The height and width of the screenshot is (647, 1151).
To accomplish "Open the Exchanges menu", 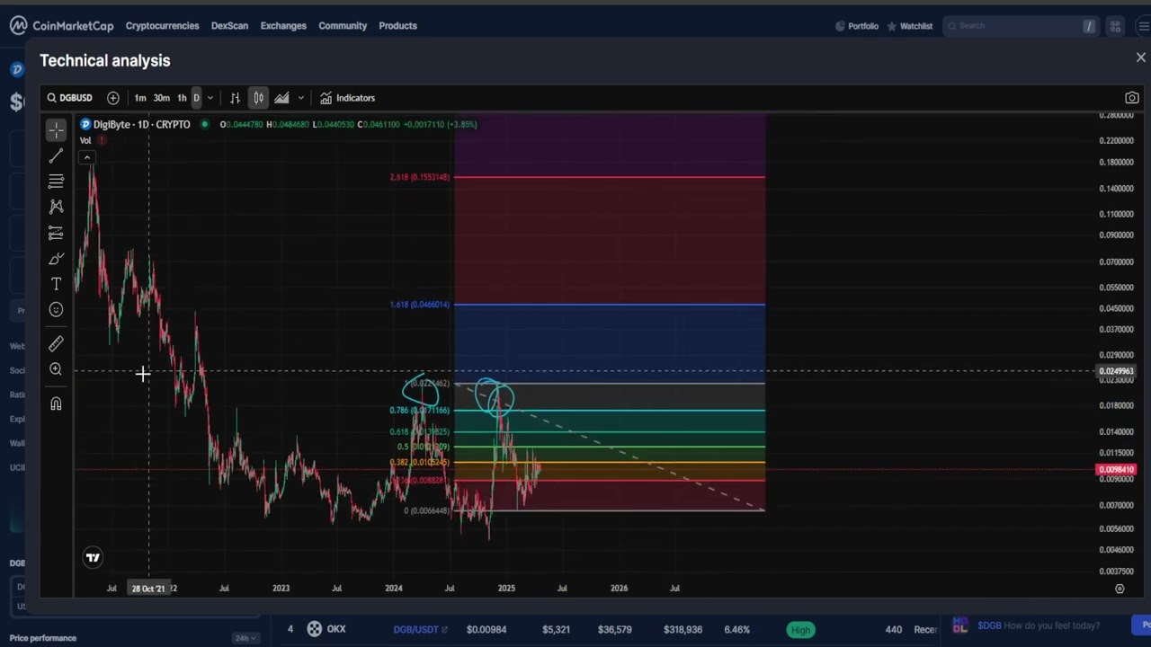I will [x=283, y=26].
